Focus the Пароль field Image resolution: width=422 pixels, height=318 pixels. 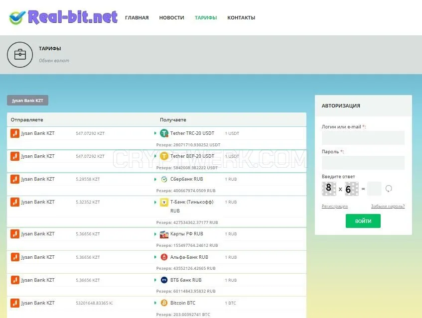click(363, 163)
